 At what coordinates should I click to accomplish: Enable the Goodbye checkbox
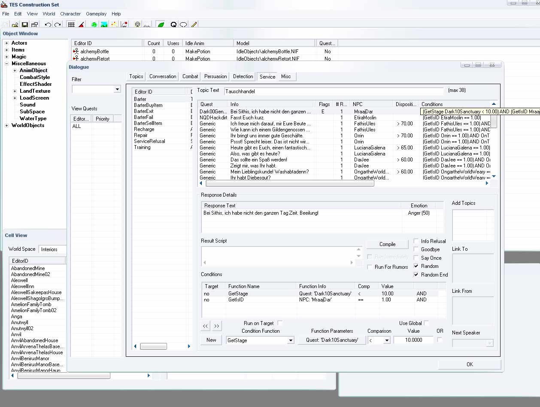[x=416, y=249]
